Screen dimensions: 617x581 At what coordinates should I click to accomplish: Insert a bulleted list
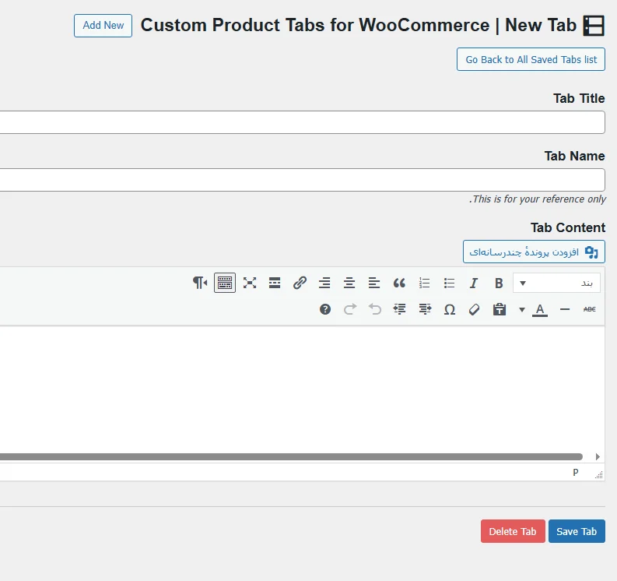pos(449,283)
